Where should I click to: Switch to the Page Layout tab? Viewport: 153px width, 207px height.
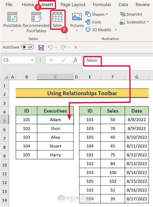pos(73,5)
